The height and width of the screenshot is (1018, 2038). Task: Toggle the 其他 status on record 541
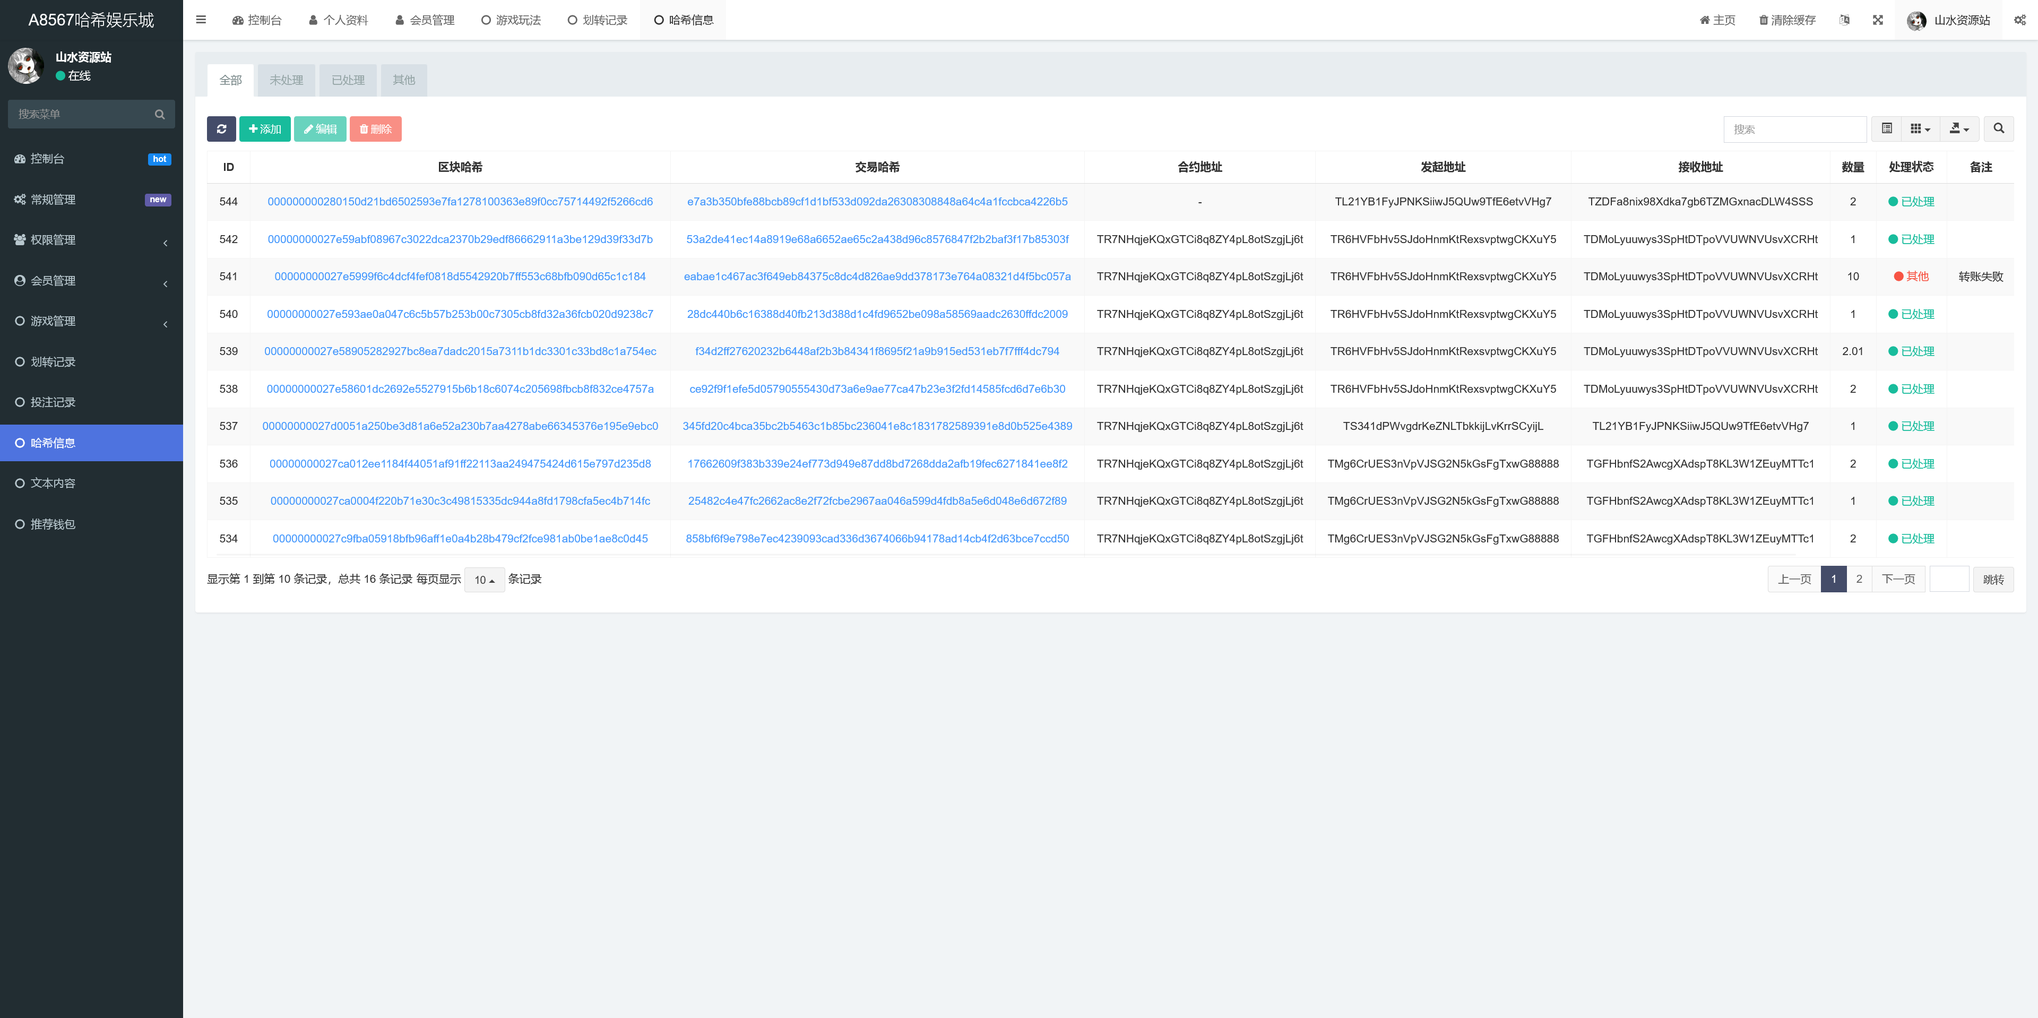[1910, 276]
